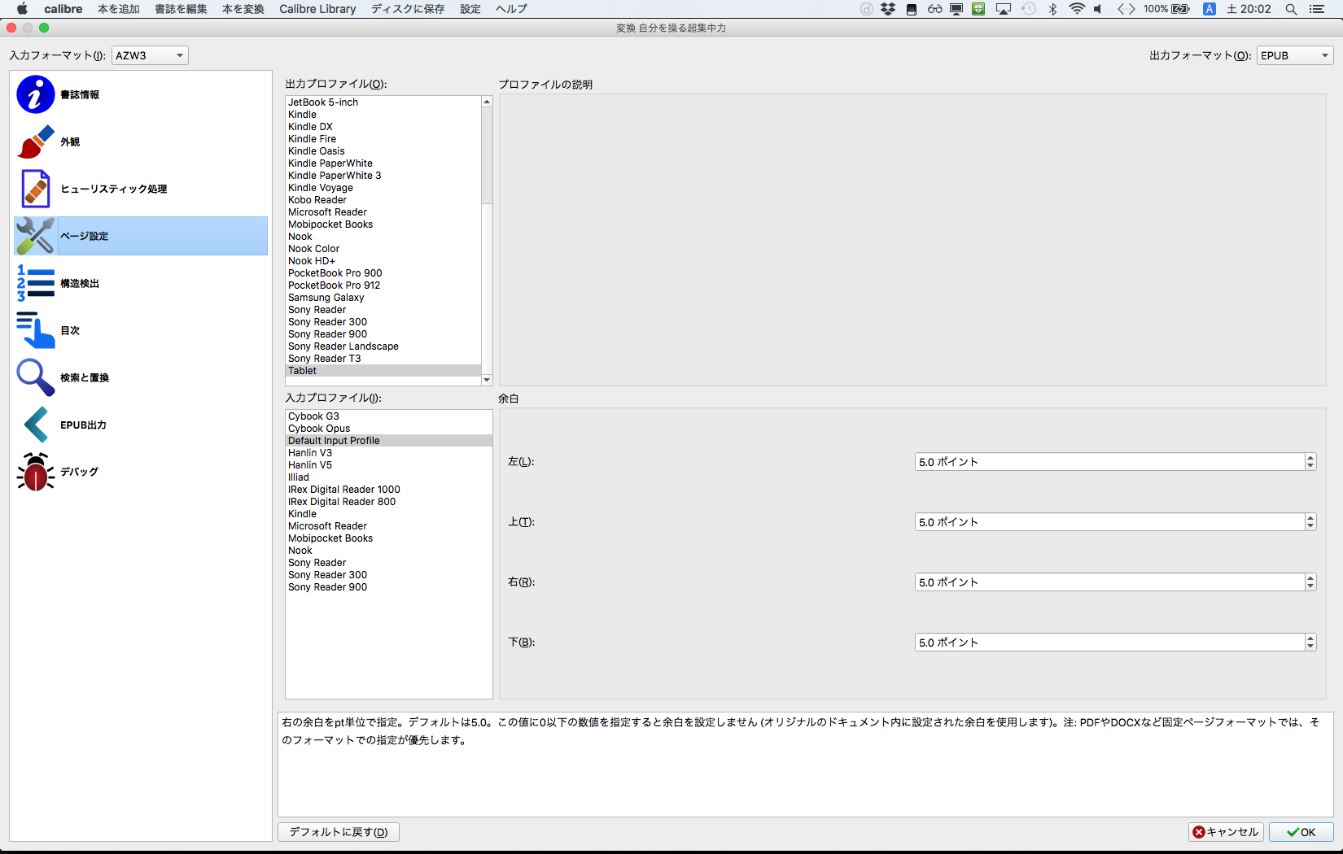1343x854 pixels.
Task: Cancel the dialog with キャンセル
Action: [x=1226, y=832]
